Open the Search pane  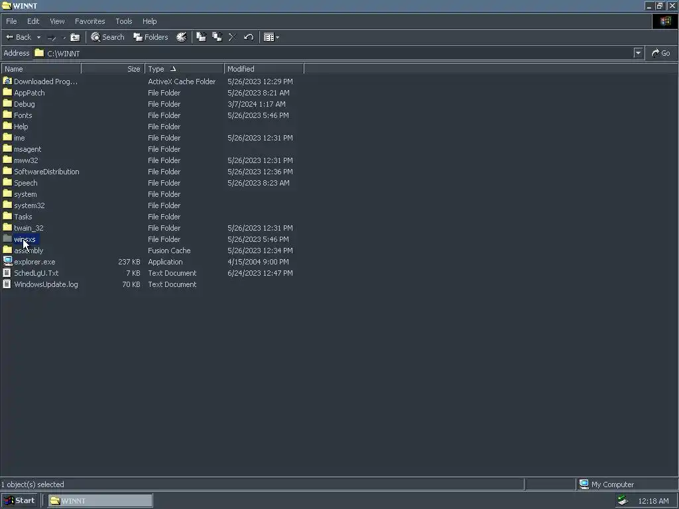(108, 37)
